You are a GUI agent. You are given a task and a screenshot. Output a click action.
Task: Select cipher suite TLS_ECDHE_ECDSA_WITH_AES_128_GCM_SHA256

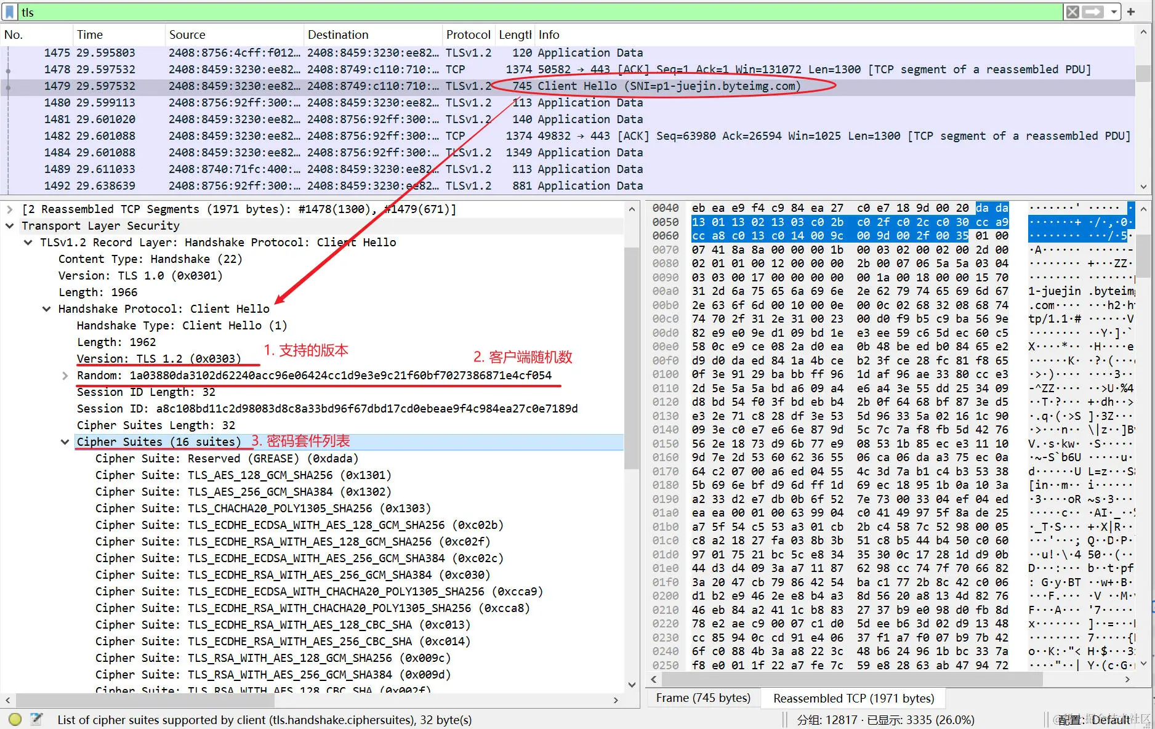pyautogui.click(x=299, y=525)
